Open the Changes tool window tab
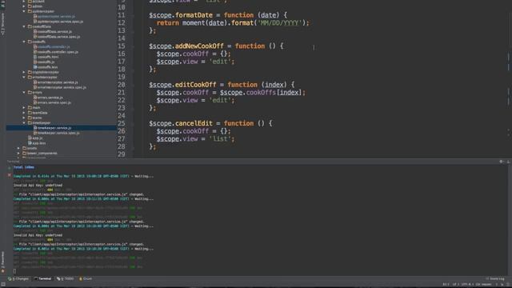Screen dimensions: 512x288 tap(18, 279)
